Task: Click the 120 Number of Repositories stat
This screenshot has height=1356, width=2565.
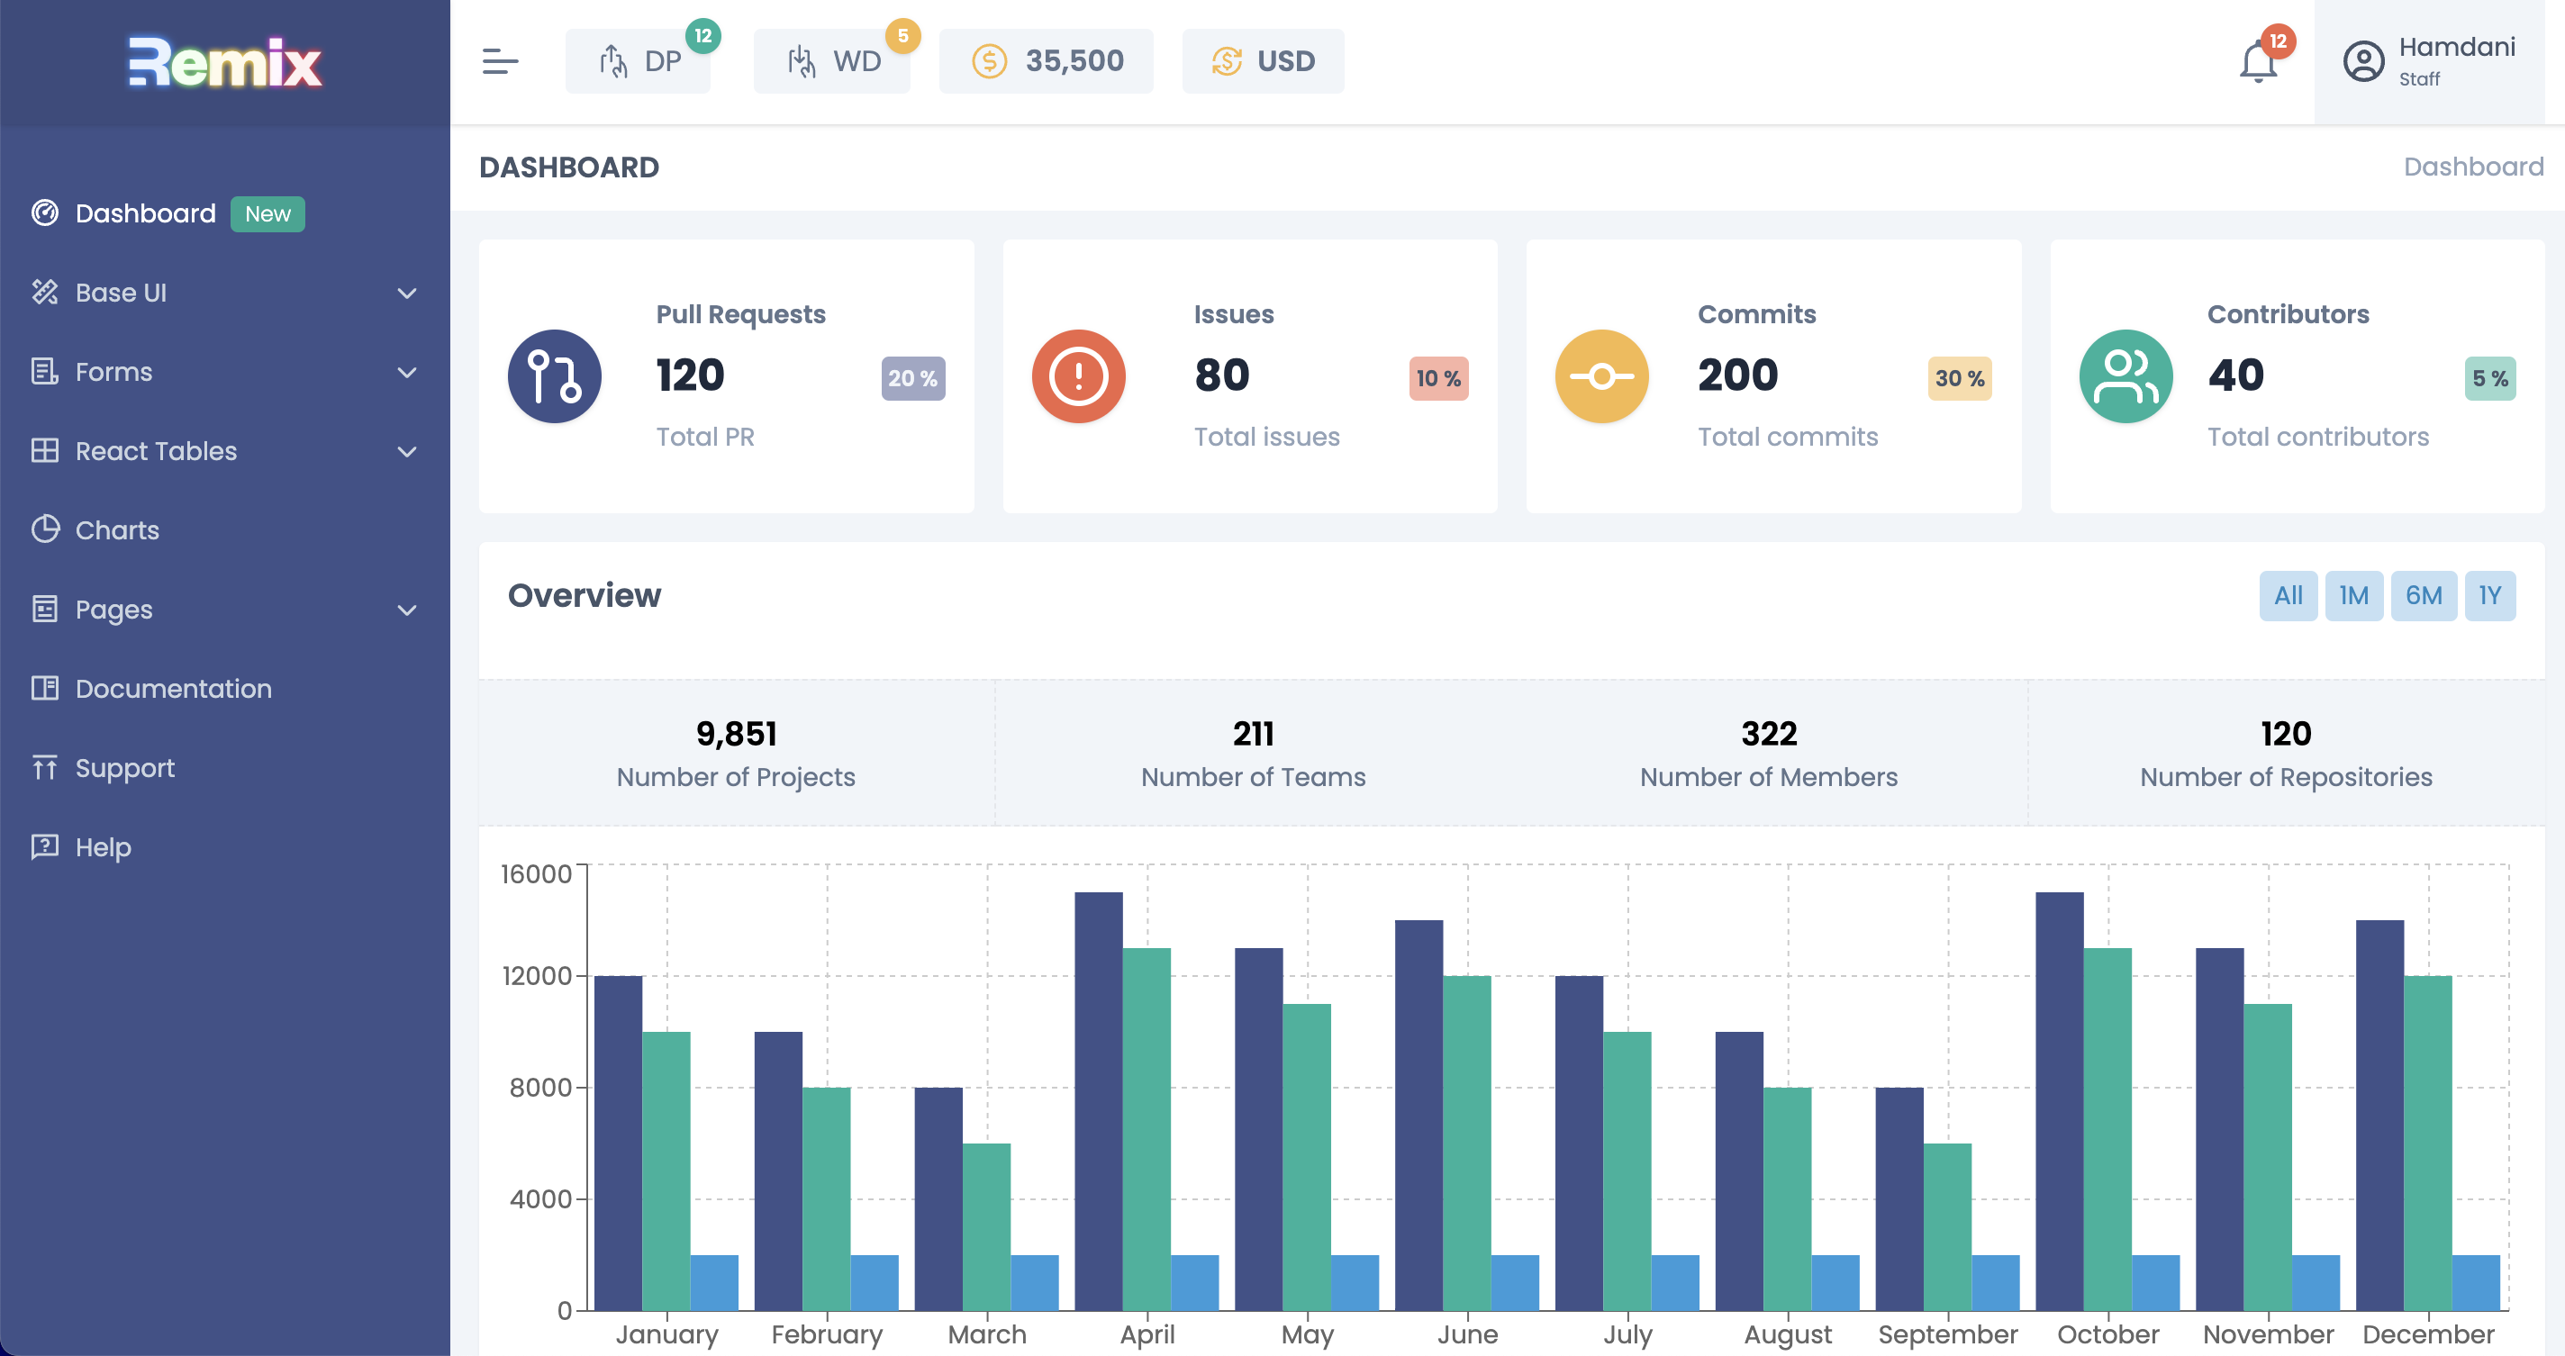Action: pos(2285,754)
